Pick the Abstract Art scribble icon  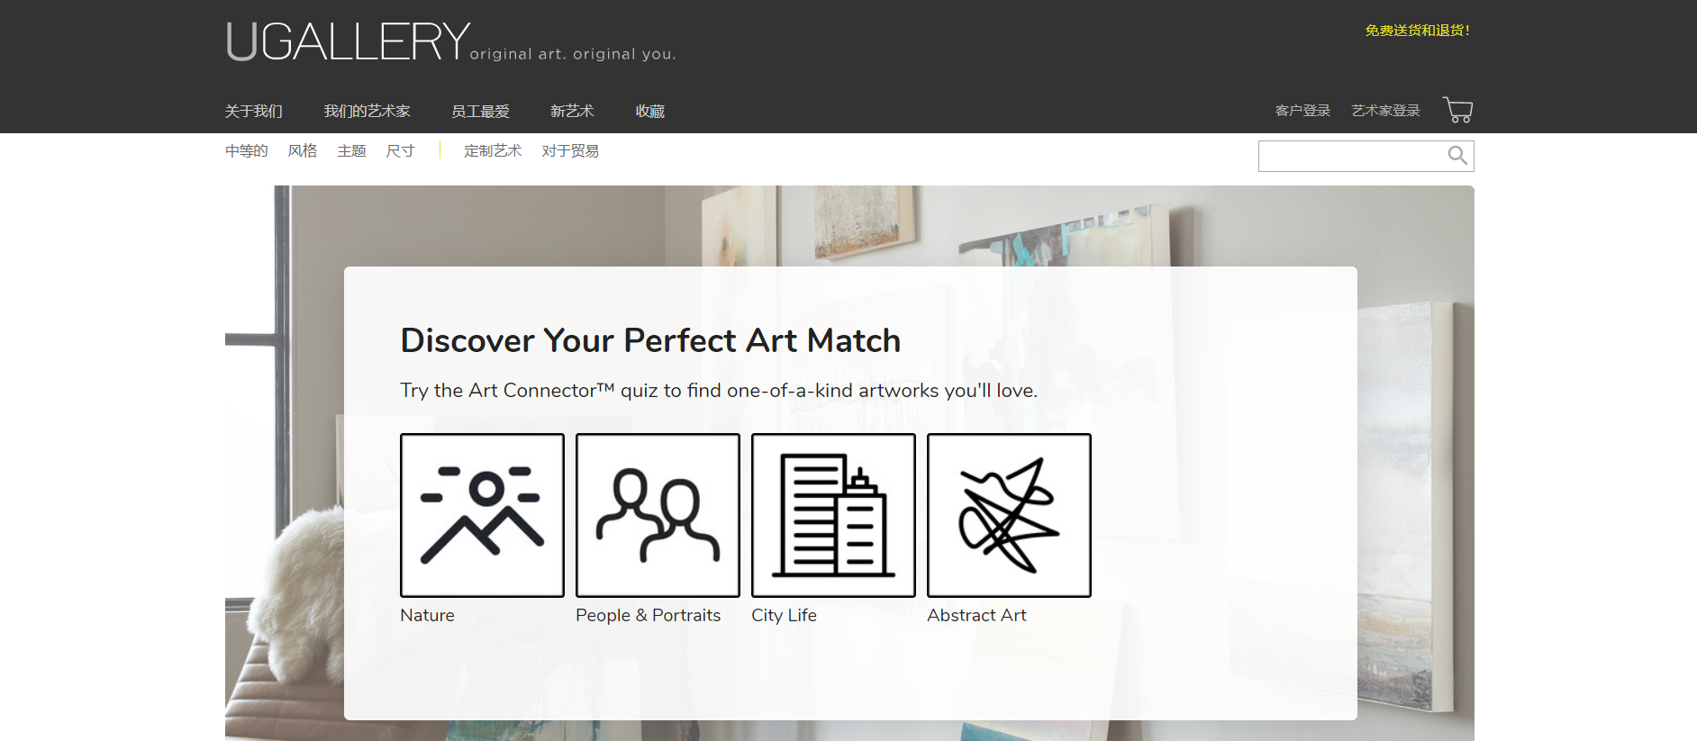(1008, 514)
